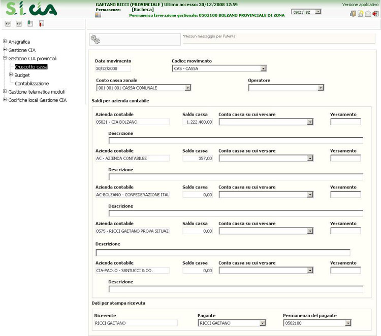Image resolution: width=381 pixels, height=336 pixels.
Task: Open the Pagante dropdown
Action: click(232, 323)
